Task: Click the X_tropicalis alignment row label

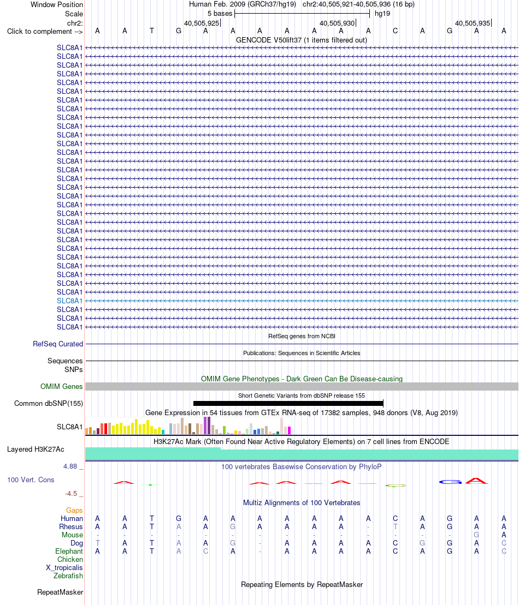Action: coord(64,567)
